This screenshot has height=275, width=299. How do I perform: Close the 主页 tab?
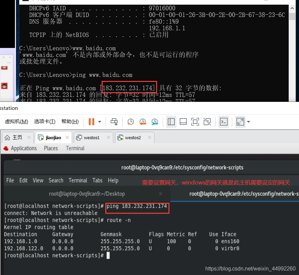point(29,137)
